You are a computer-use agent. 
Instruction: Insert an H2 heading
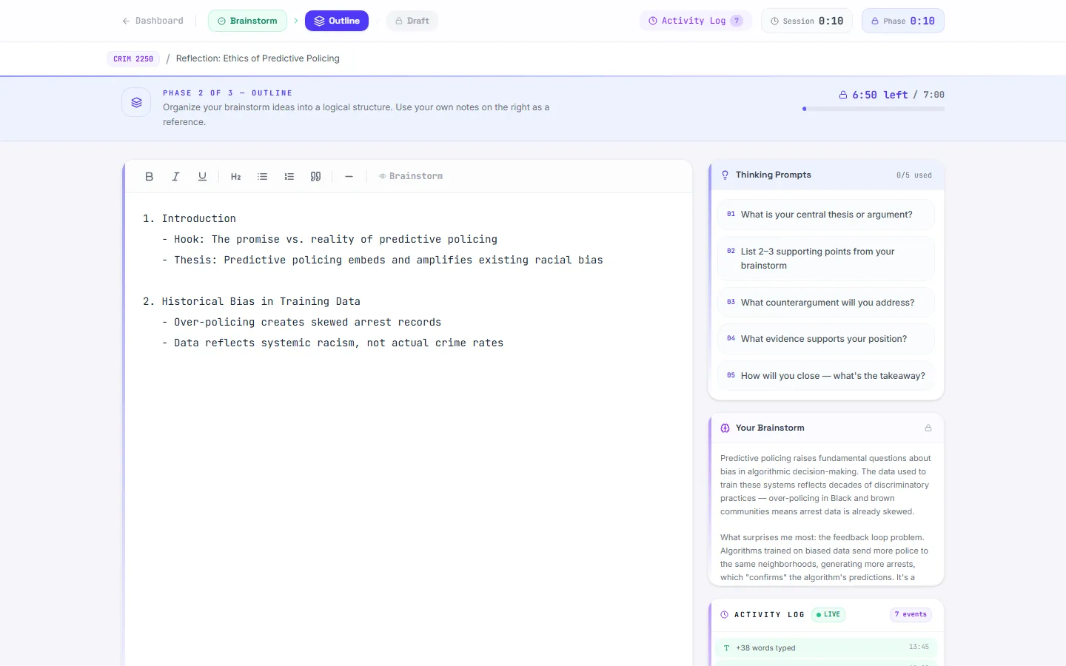(x=236, y=176)
